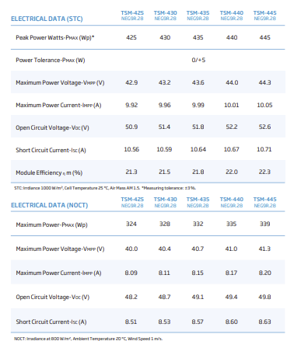Click the Power Tolerance 0/+5 value
The height and width of the screenshot is (341, 294).
tap(198, 60)
